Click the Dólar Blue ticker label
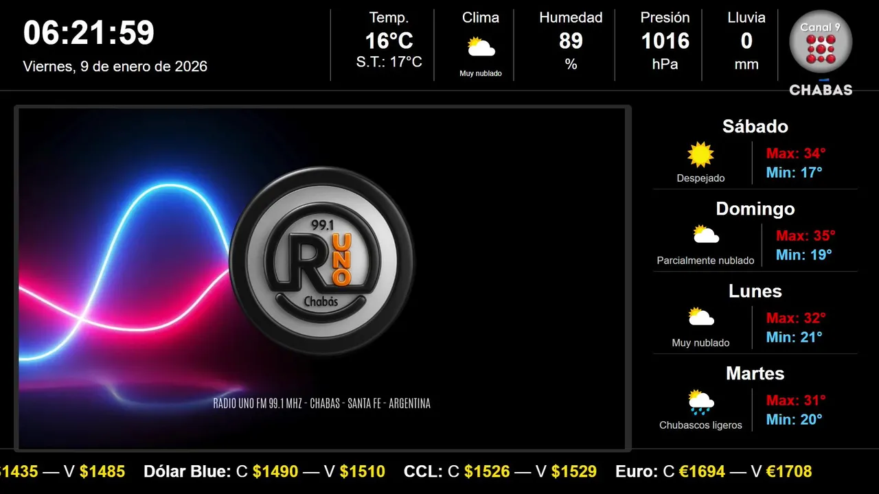Viewport: 879px width, 494px height. pyautogui.click(x=187, y=471)
